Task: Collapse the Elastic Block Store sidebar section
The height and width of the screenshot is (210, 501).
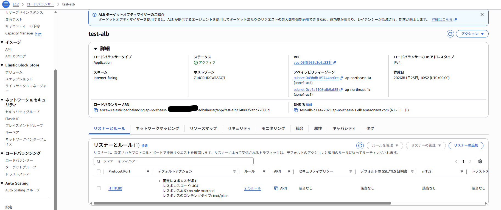Action: coord(2,65)
